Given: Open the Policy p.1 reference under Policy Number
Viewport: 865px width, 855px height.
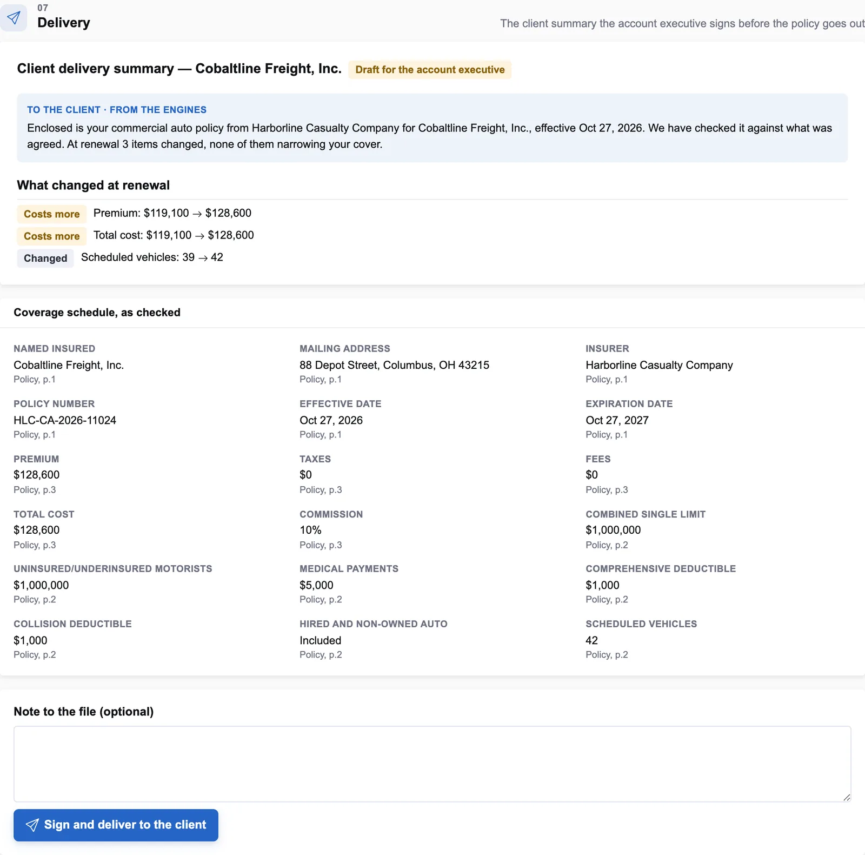Looking at the screenshot, I should (35, 435).
